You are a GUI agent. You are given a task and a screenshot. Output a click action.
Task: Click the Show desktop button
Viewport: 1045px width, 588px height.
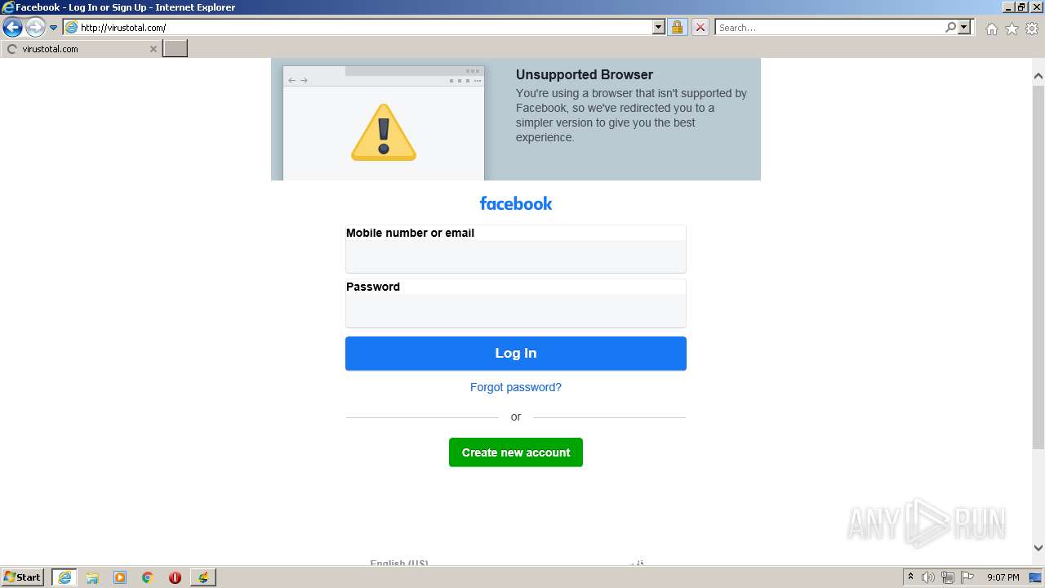click(x=1036, y=577)
